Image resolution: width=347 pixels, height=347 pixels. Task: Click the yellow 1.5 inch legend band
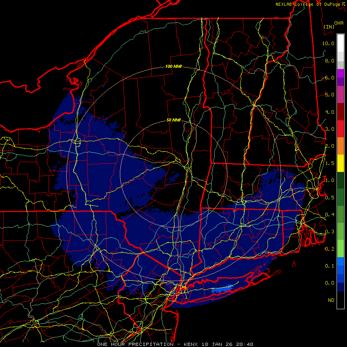click(x=340, y=163)
